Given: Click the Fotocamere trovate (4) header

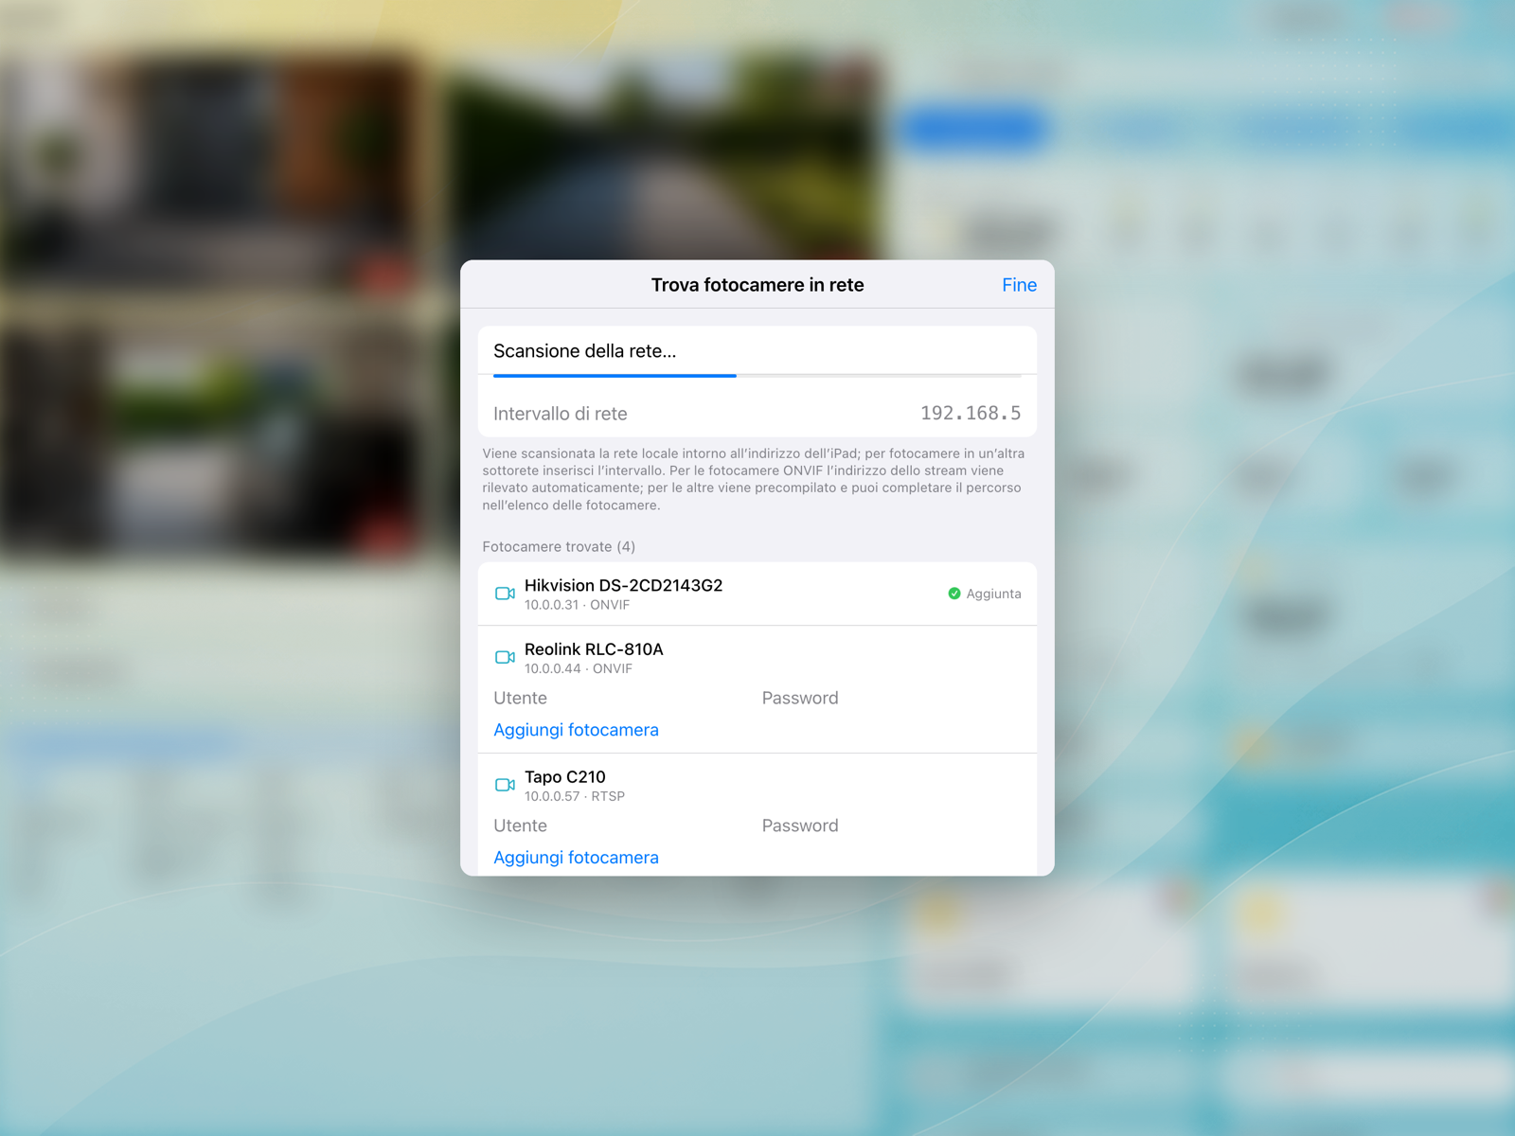Looking at the screenshot, I should [559, 547].
